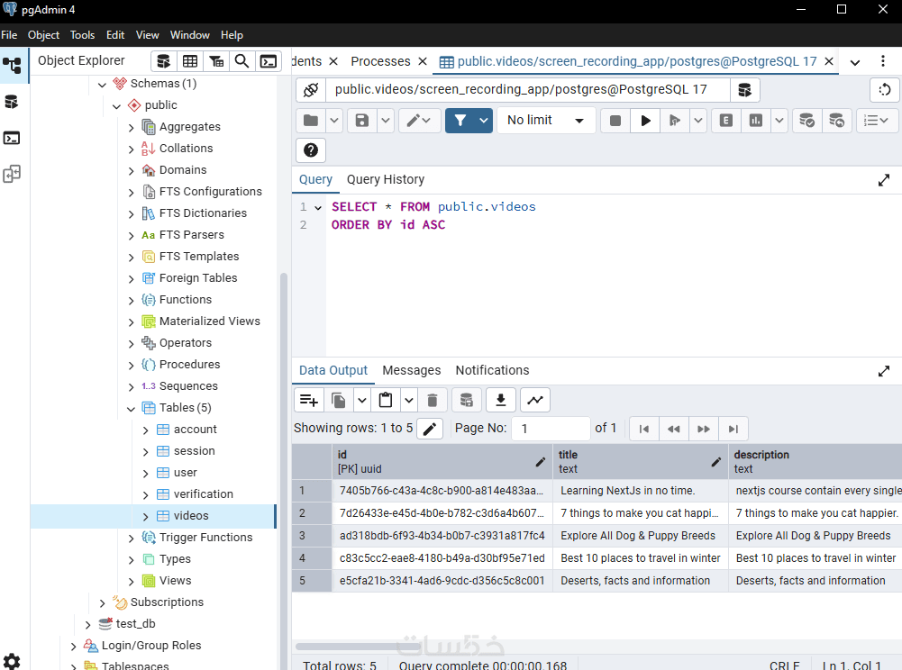Screen dimensions: 902x670
Task: Close the public.videos query tab
Action: (829, 61)
